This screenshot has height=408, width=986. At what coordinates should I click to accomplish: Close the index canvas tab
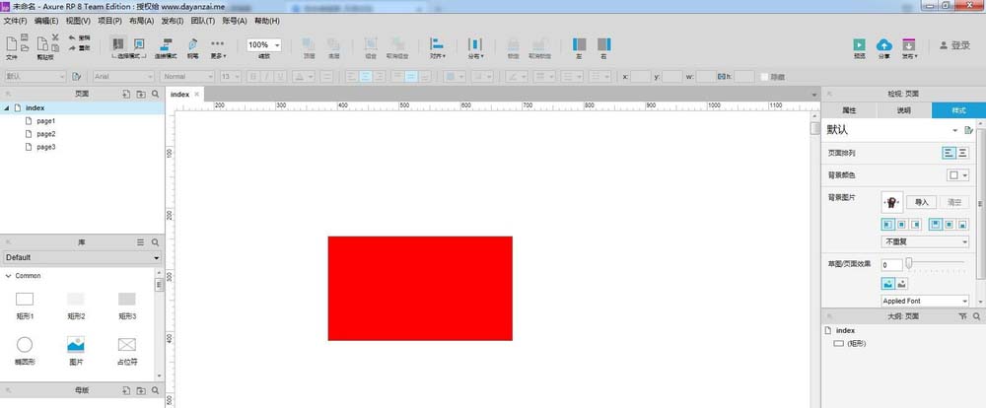[x=196, y=94]
